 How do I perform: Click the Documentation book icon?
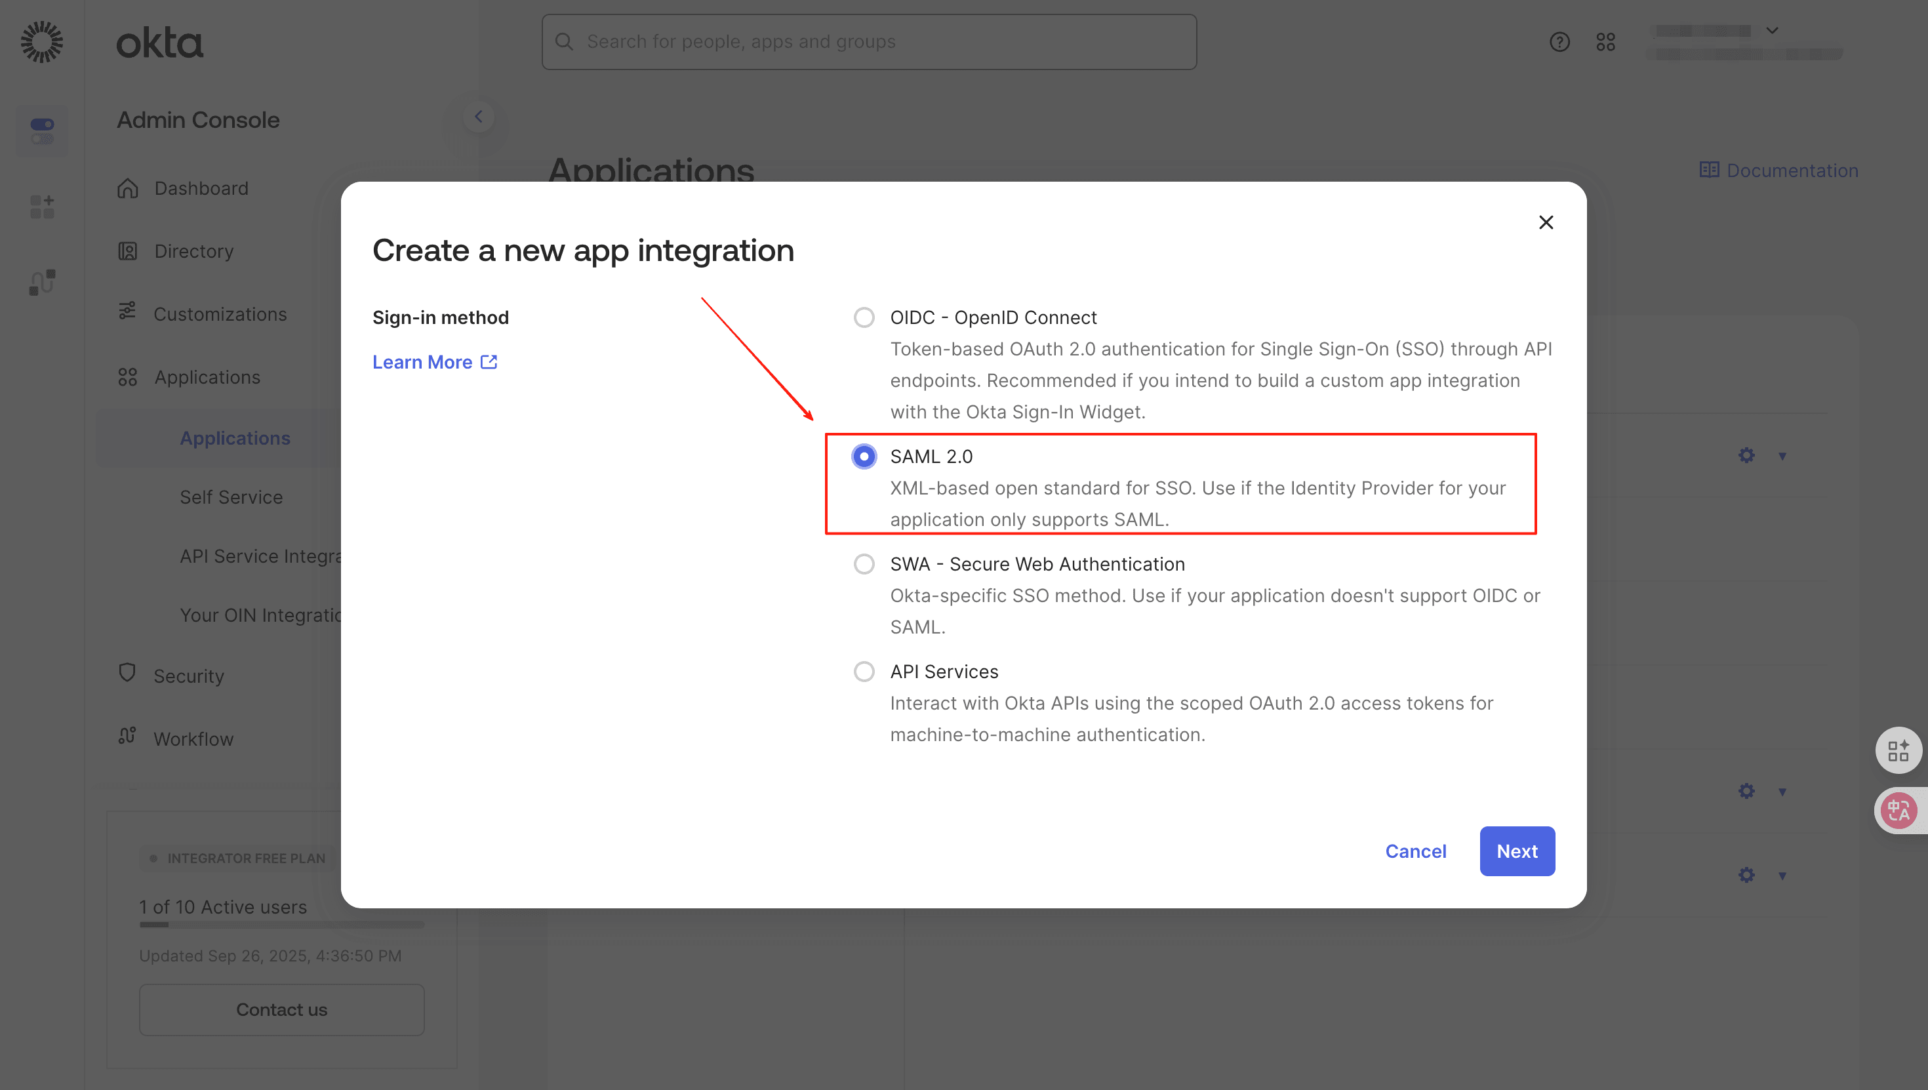click(x=1709, y=170)
